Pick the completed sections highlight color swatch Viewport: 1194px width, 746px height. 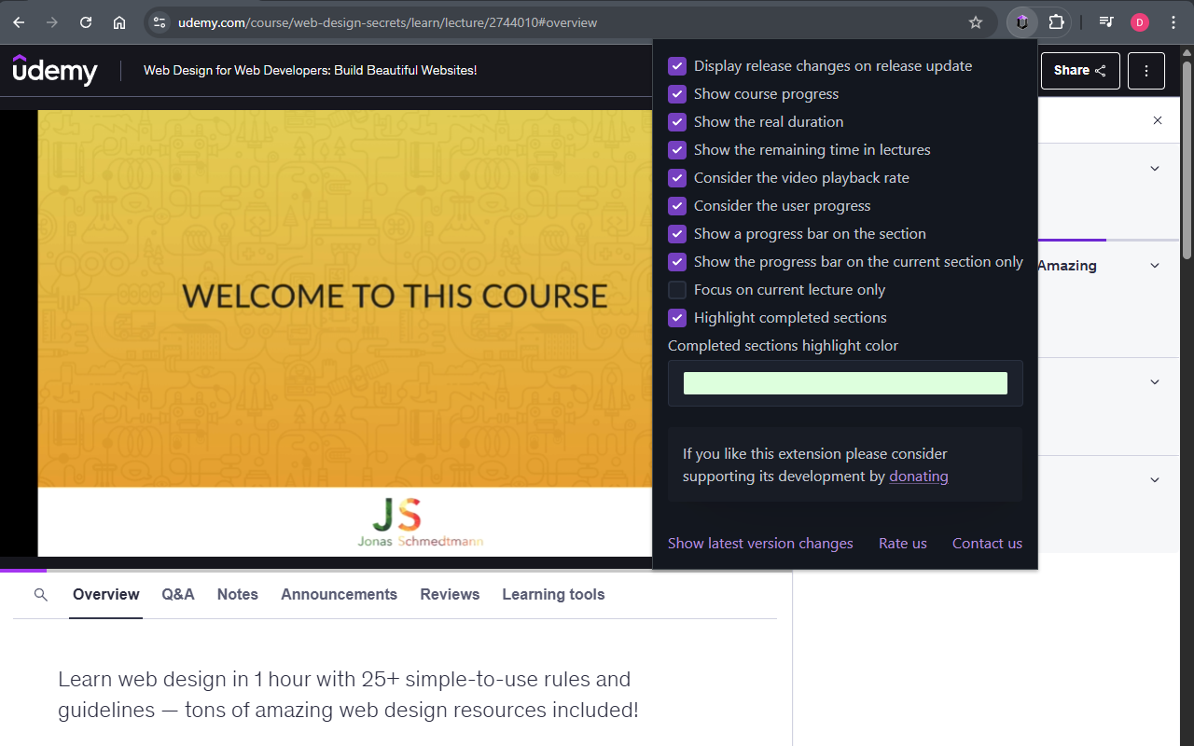coord(845,383)
